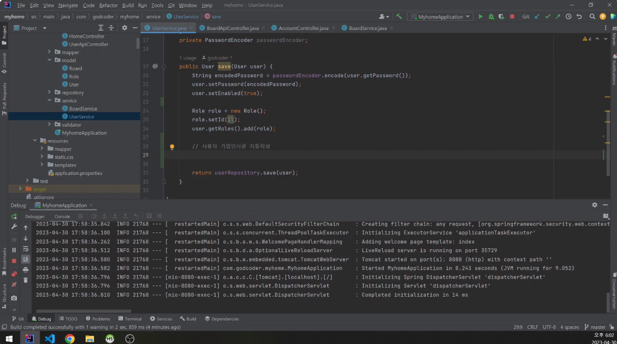Image resolution: width=617 pixels, height=344 pixels.
Task: Open the Refactor menu
Action: tap(108, 5)
